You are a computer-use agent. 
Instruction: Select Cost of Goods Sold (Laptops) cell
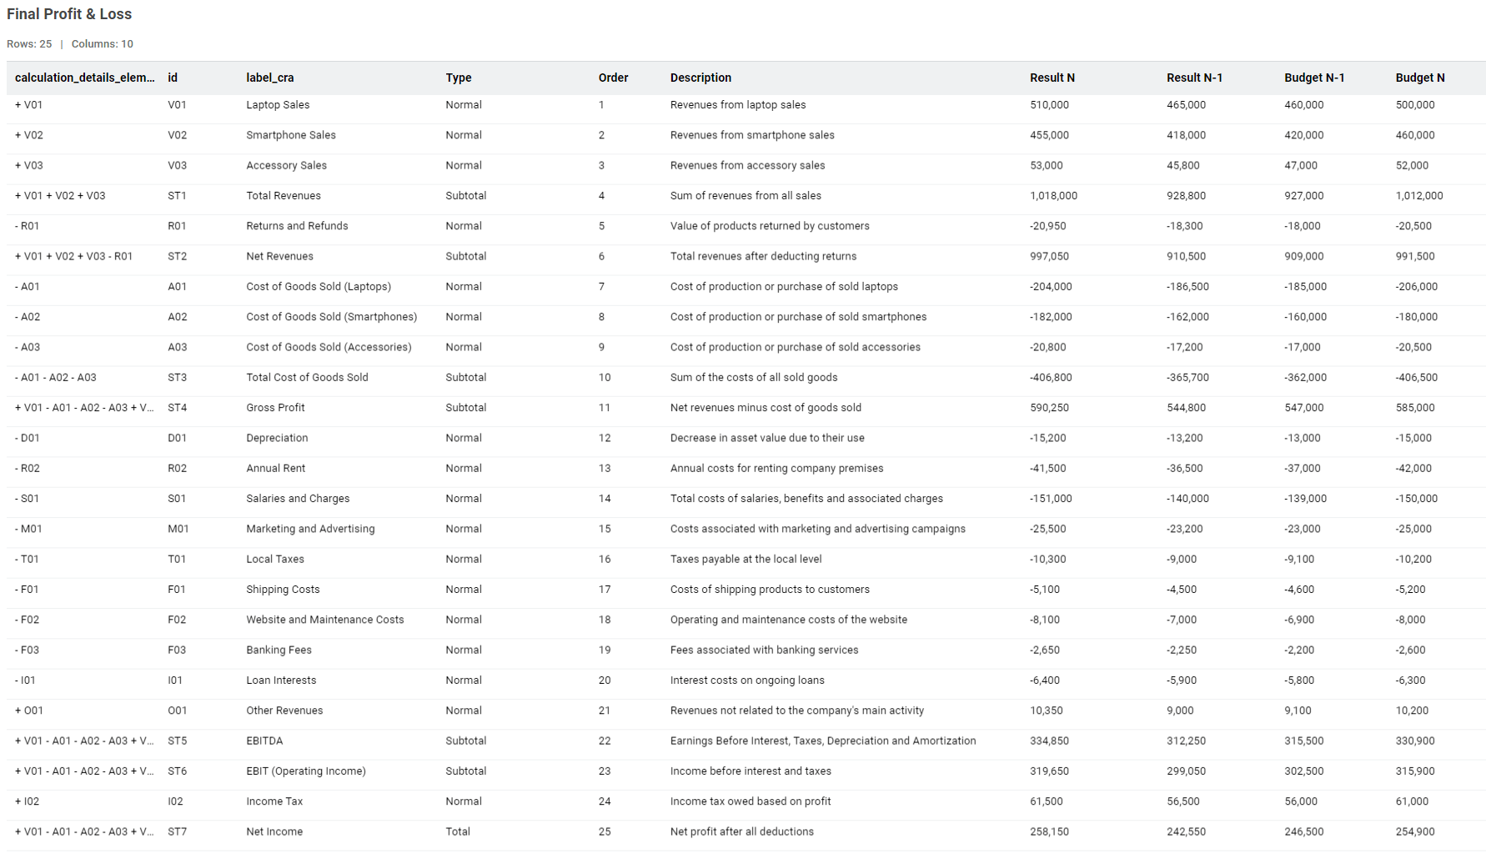tap(319, 287)
